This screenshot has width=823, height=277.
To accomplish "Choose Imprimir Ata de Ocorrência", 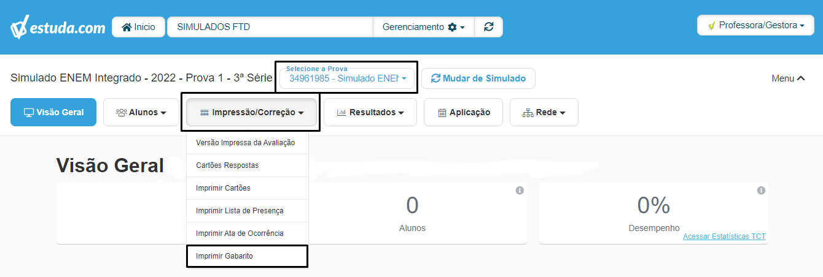I will coord(247,233).
